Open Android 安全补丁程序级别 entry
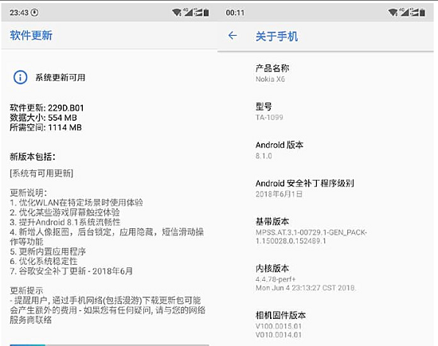Screen dimensions: 438x346 (326, 189)
